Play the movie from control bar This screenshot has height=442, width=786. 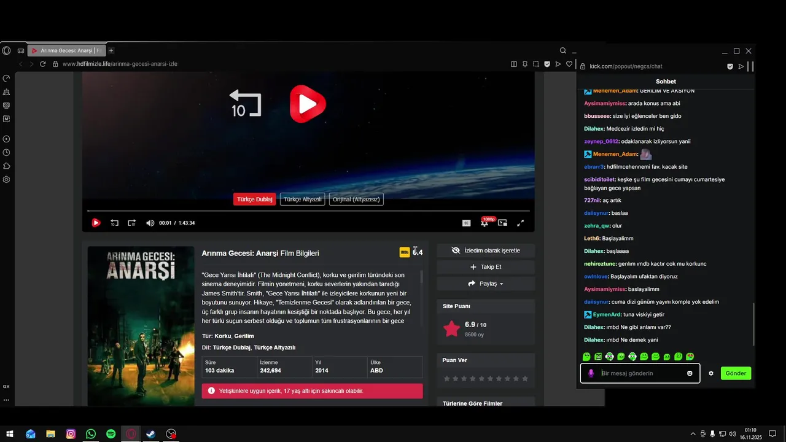pos(96,223)
